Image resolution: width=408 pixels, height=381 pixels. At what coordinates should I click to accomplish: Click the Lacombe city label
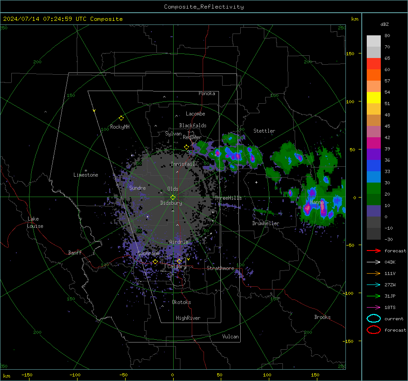[195, 114]
